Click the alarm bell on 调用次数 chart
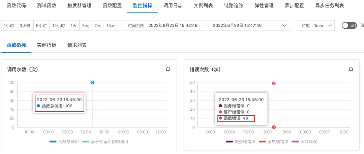This screenshot has height=154, width=364. pos(168,69)
